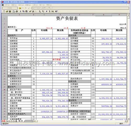Open the 工具 menu
The height and width of the screenshot is (126, 131).
(x=35, y=5)
